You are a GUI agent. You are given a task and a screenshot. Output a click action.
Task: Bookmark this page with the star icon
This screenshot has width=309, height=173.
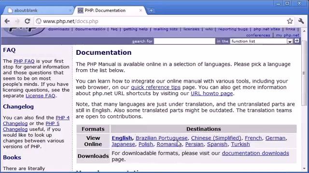pos(290,21)
